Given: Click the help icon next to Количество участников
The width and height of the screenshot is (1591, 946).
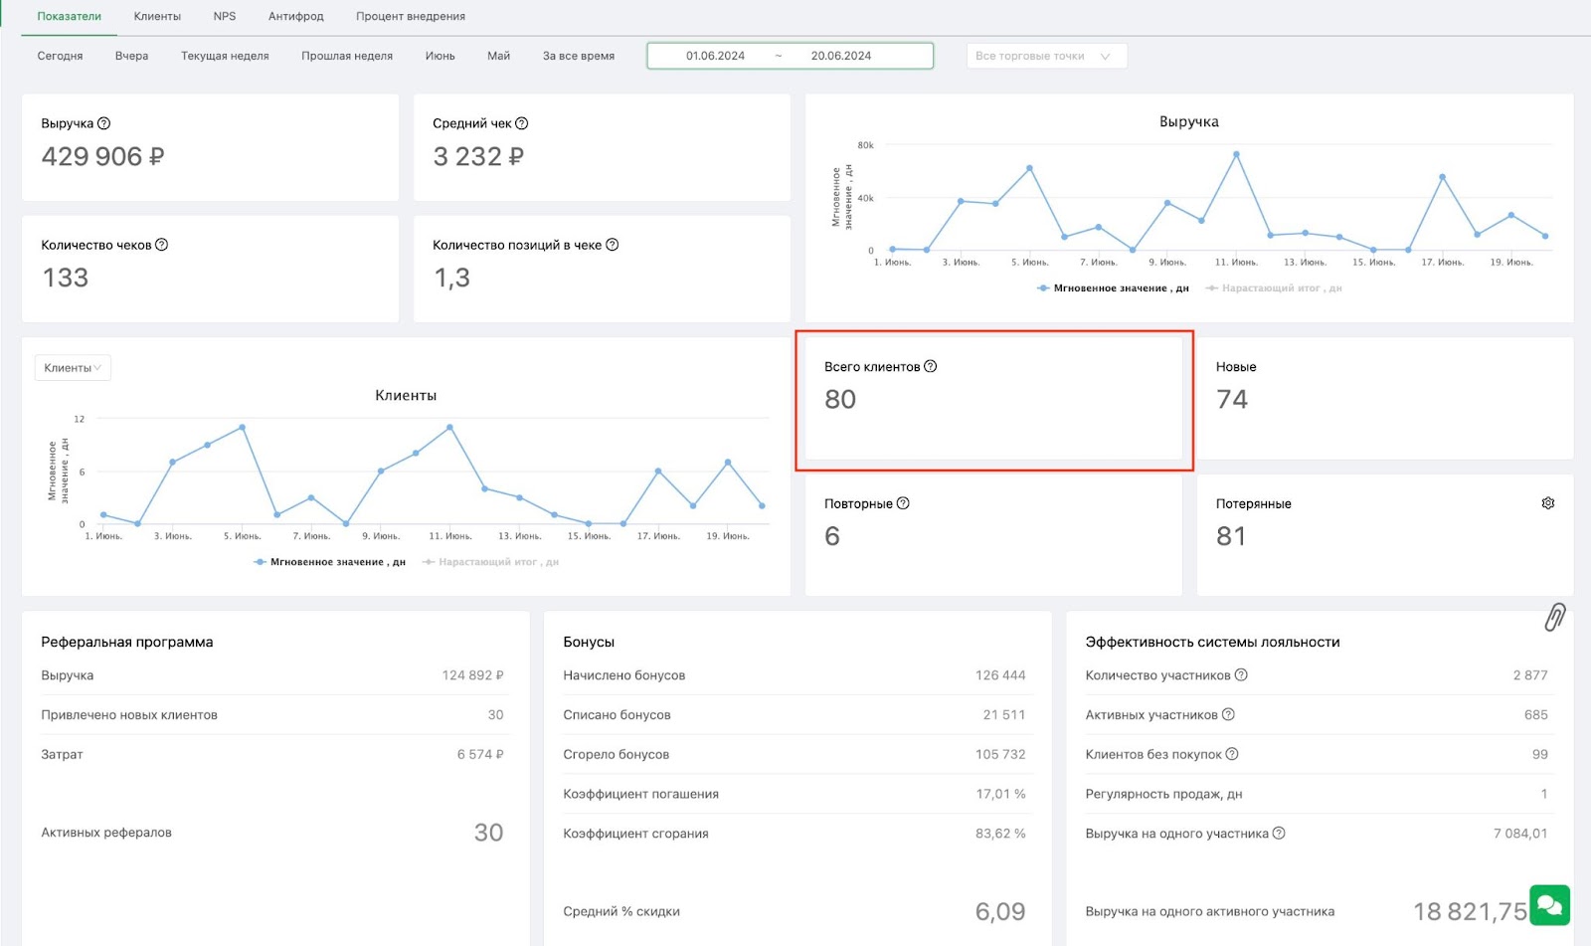Looking at the screenshot, I should tap(1241, 674).
